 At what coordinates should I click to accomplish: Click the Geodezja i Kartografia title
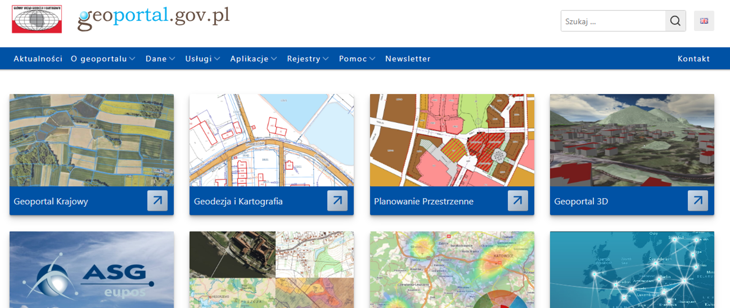pyautogui.click(x=238, y=201)
